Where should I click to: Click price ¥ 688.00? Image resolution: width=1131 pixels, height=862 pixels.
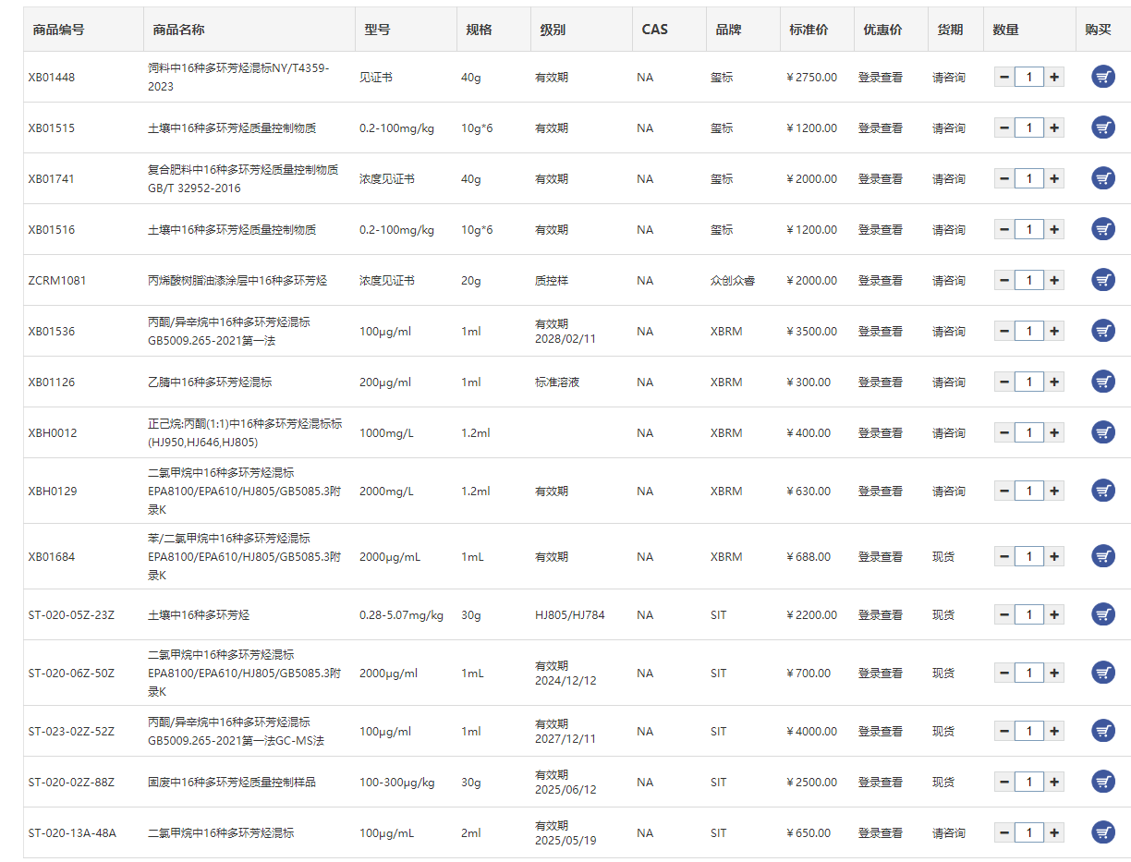809,557
